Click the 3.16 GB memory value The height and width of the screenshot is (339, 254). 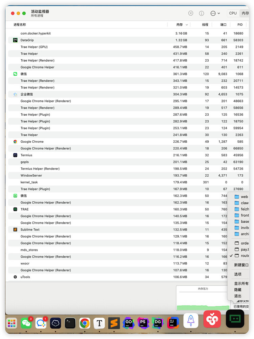click(181, 33)
